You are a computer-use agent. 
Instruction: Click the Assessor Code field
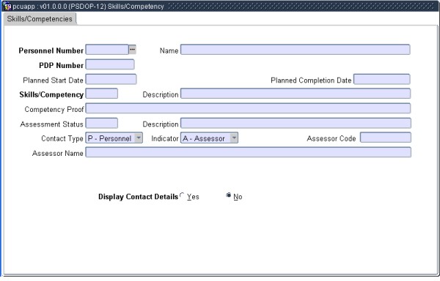[386, 138]
